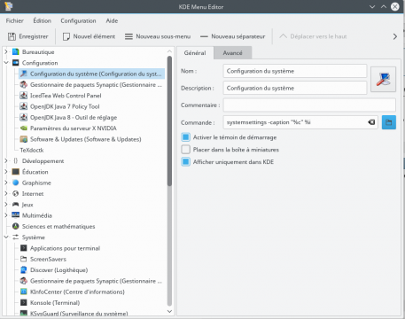Select Configuration du système tree entry
Image resolution: width=405 pixels, height=319 pixels.
click(x=91, y=74)
